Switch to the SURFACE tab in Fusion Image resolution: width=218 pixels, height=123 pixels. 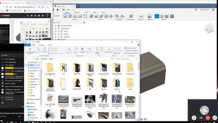pos(77,12)
